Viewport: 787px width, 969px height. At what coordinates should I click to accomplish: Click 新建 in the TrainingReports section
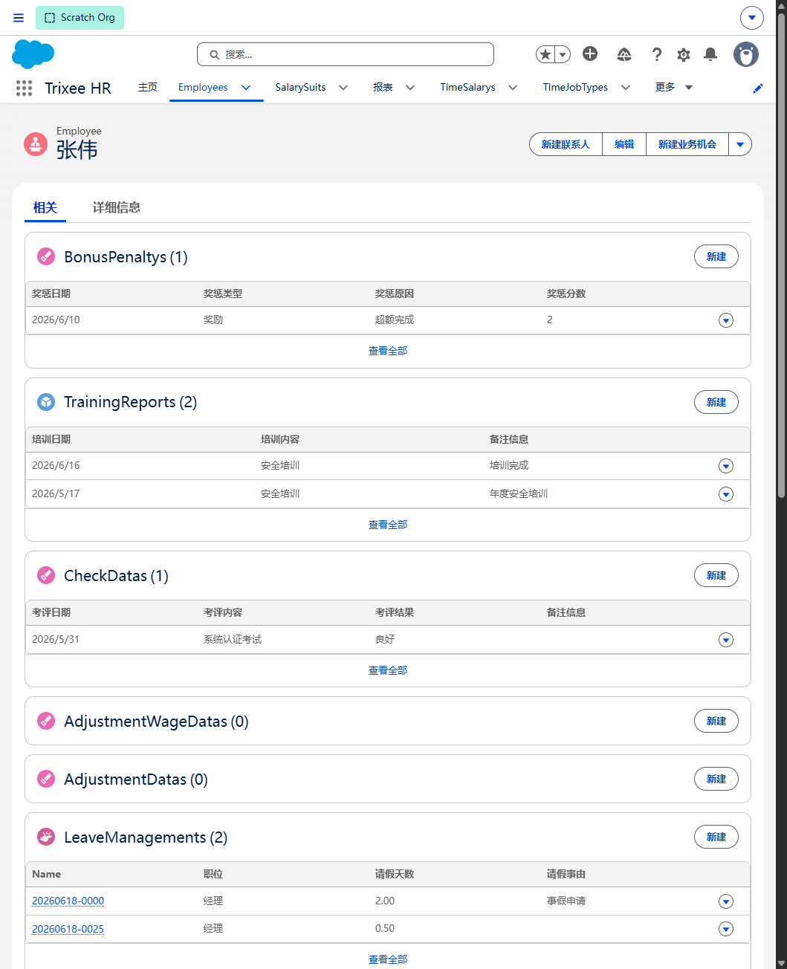tap(716, 402)
